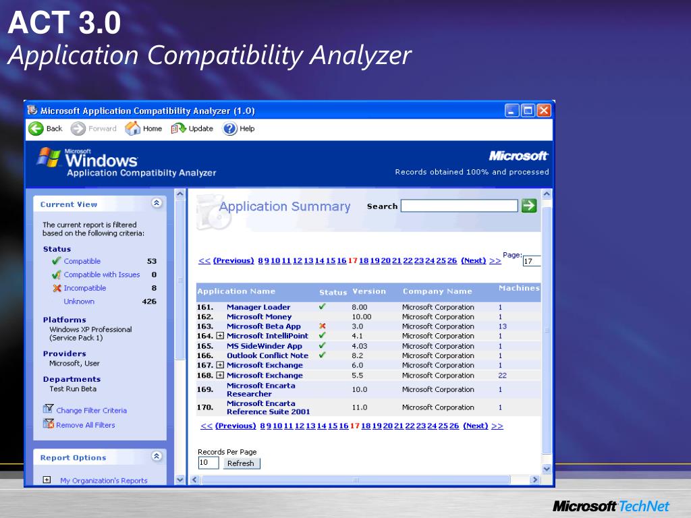
Task: Click the red incompatible mark for Microsoft Beta App
Action: point(322,326)
